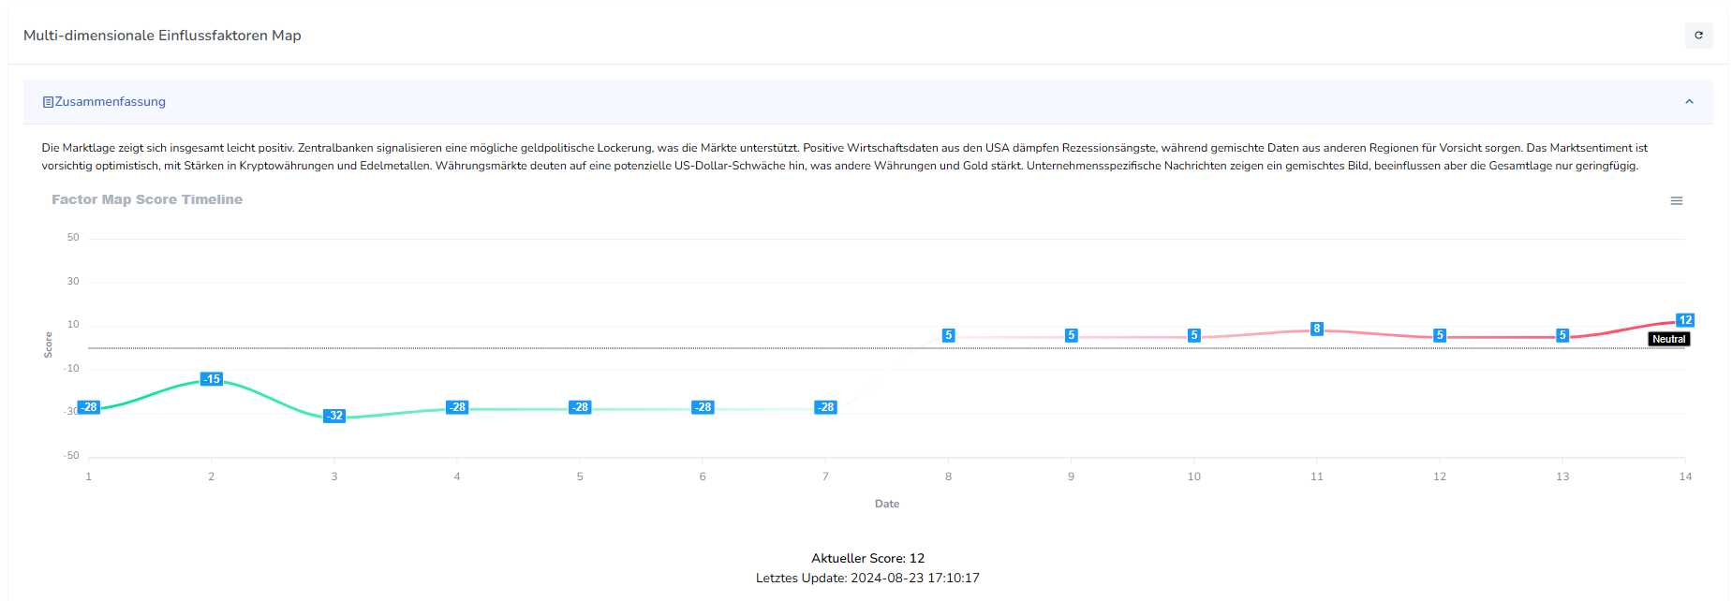Click the Multi-dimensionale Einflussfaktoren Map heading
This screenshot has height=601, width=1732.
coord(162,36)
